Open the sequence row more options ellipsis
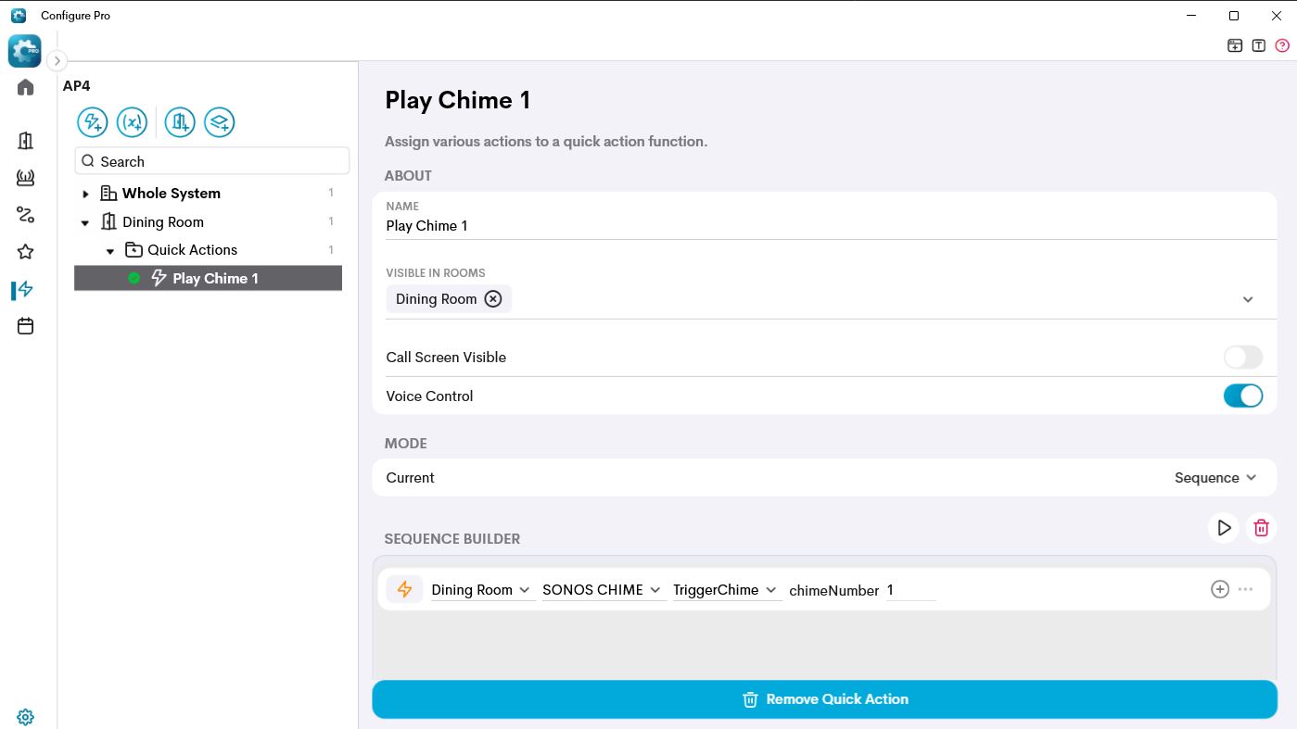This screenshot has width=1297, height=729. (x=1245, y=589)
